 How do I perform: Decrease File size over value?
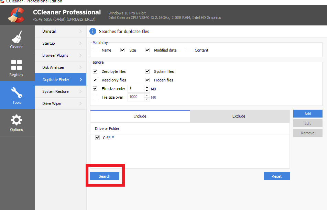147,99
